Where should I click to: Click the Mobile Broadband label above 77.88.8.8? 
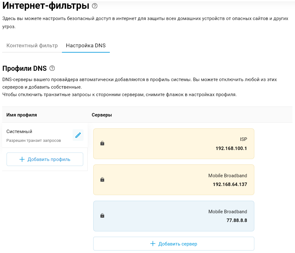tap(227, 212)
